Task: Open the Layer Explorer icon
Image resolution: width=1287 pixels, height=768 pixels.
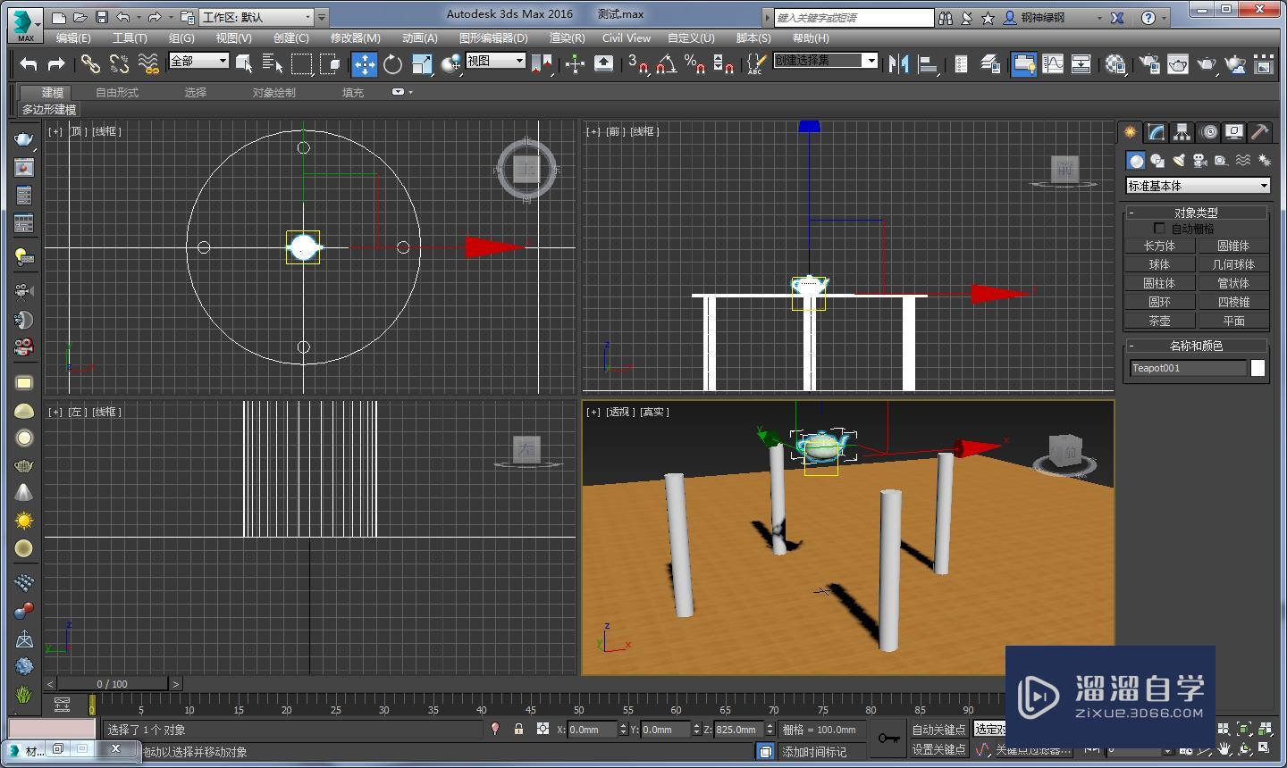Action: click(989, 63)
